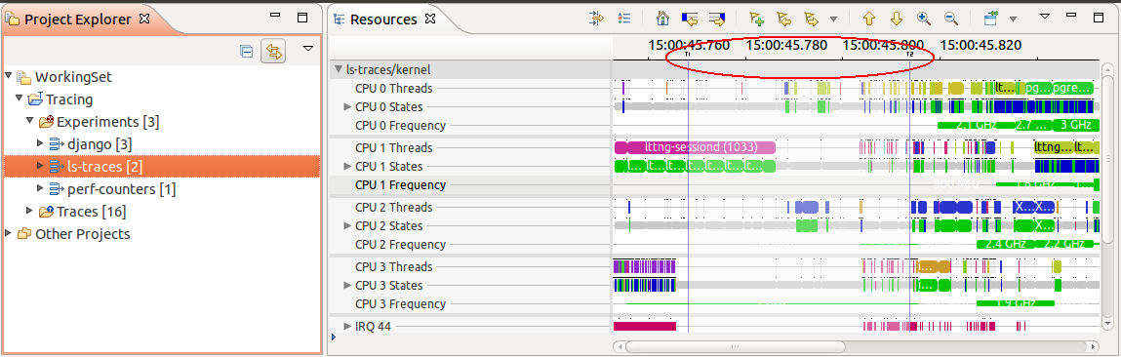Click the Reset time scale home icon
This screenshot has height=357, width=1121.
coord(662,19)
